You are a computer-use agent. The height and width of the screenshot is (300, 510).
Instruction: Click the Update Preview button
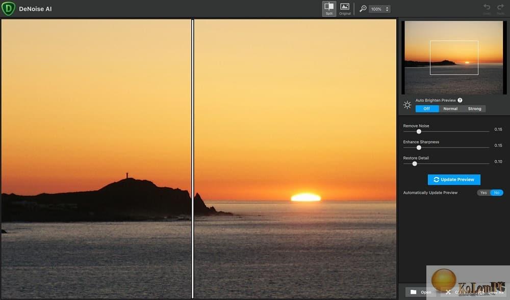click(x=454, y=179)
